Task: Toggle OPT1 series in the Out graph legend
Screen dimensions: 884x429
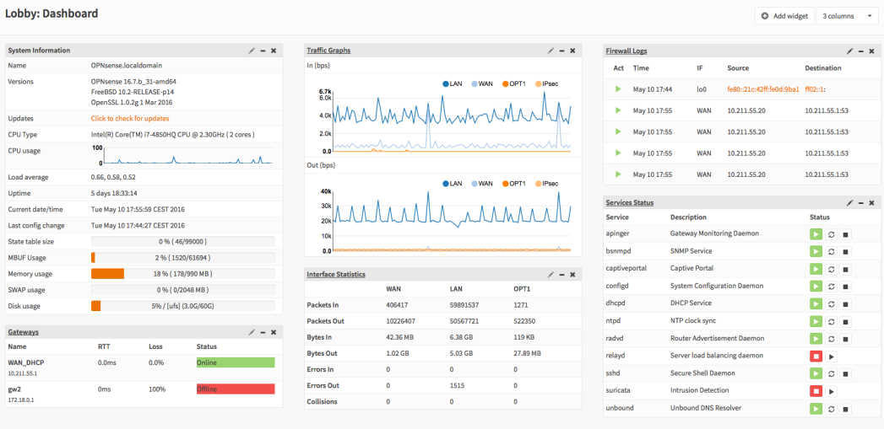Action: point(514,184)
